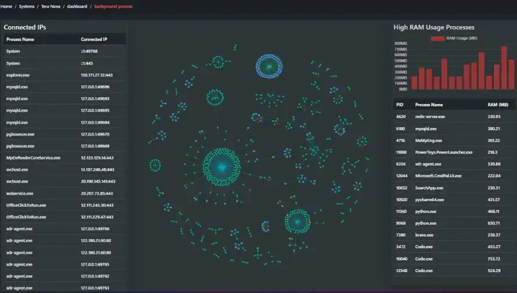
Task: Open the Tera Nova breadcrumb
Action: coord(51,6)
